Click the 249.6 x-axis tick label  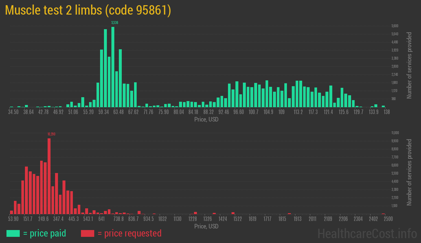tap(43, 219)
